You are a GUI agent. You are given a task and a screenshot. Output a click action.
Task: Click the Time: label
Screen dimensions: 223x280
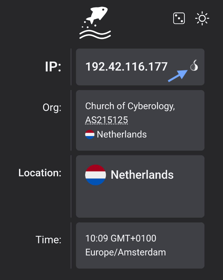48,240
